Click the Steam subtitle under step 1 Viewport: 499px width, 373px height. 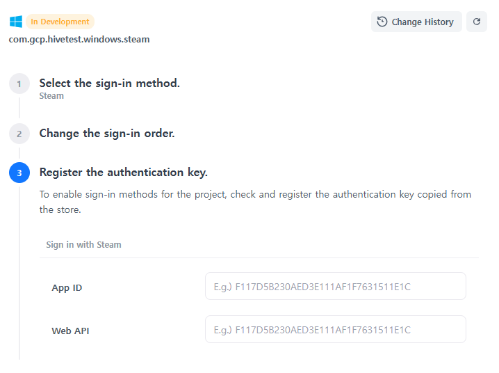tap(51, 96)
